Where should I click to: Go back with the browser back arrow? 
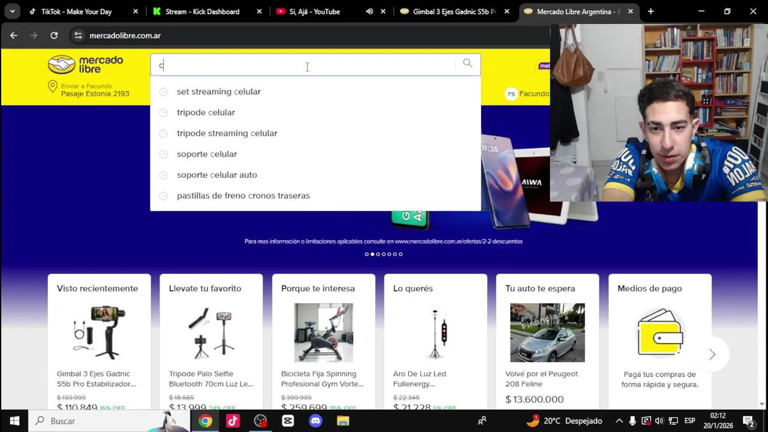coord(13,35)
